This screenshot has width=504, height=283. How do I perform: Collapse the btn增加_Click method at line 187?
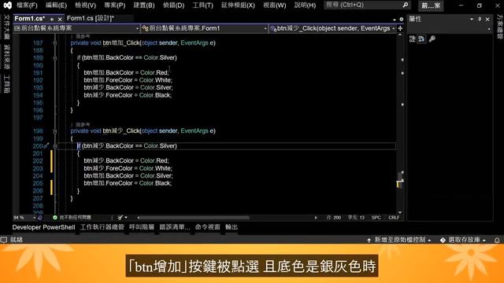(55, 43)
